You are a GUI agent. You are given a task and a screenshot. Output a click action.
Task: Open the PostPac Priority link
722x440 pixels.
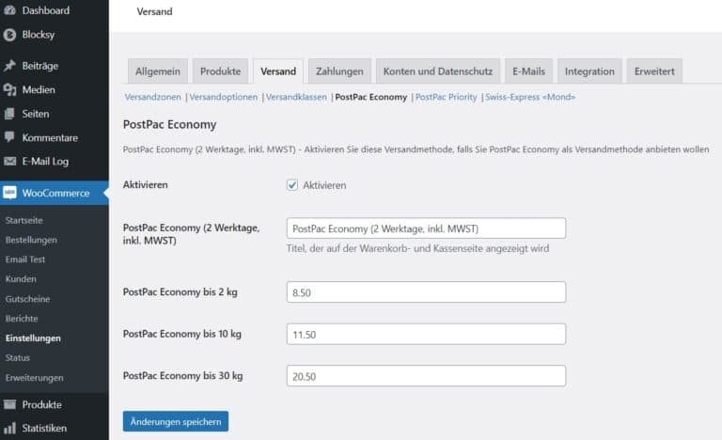(447, 97)
